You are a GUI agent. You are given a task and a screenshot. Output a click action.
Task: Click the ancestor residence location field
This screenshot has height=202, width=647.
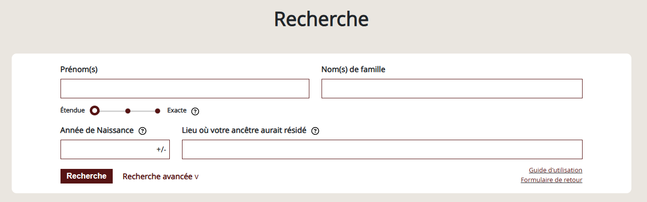[382, 149]
